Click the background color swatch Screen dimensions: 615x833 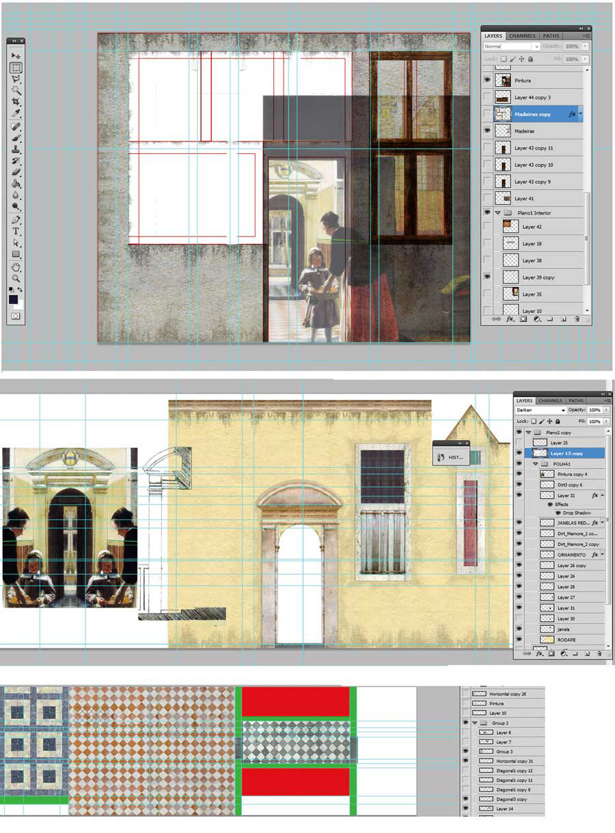20,304
